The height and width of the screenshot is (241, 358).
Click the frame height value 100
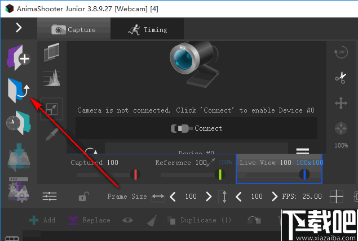coord(257,197)
